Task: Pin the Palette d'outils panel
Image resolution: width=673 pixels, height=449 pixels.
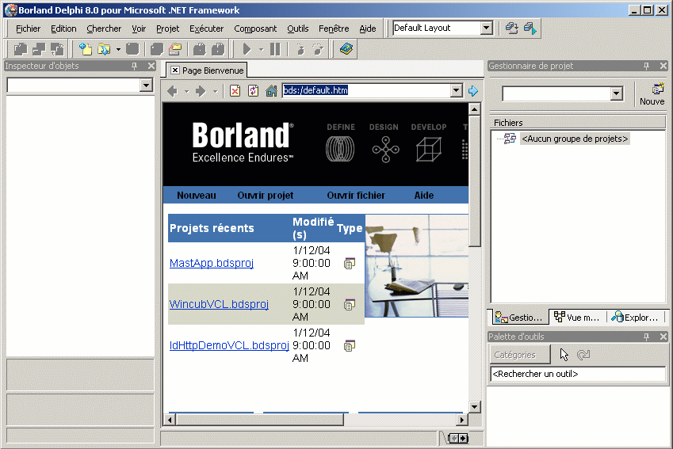Action: click(646, 337)
